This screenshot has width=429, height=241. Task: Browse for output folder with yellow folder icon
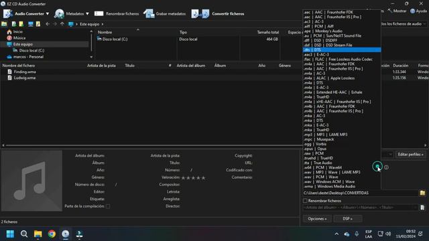[422, 193]
